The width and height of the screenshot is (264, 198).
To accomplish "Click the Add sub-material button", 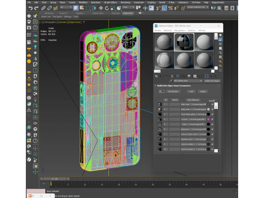I will tap(191, 91).
